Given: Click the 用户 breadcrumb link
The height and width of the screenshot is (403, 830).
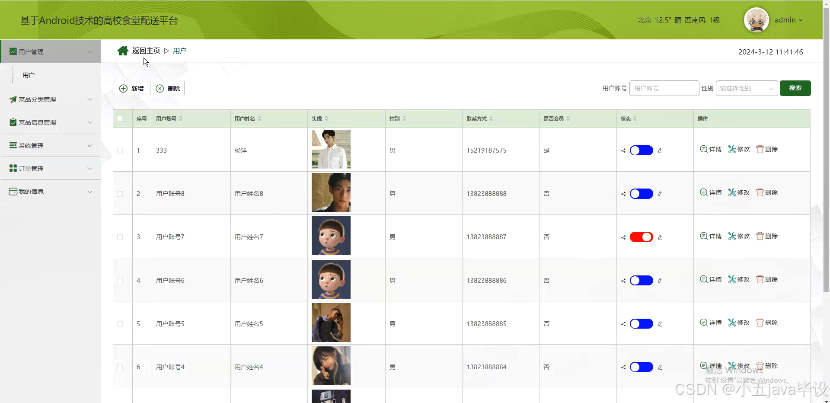Looking at the screenshot, I should [x=180, y=51].
